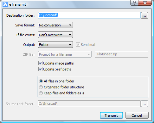Open the If file exists dropdown

tap(55, 35)
